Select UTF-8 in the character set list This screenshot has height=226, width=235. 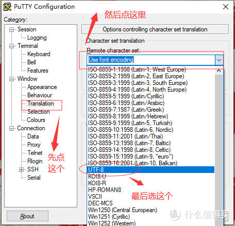[x=151, y=170]
